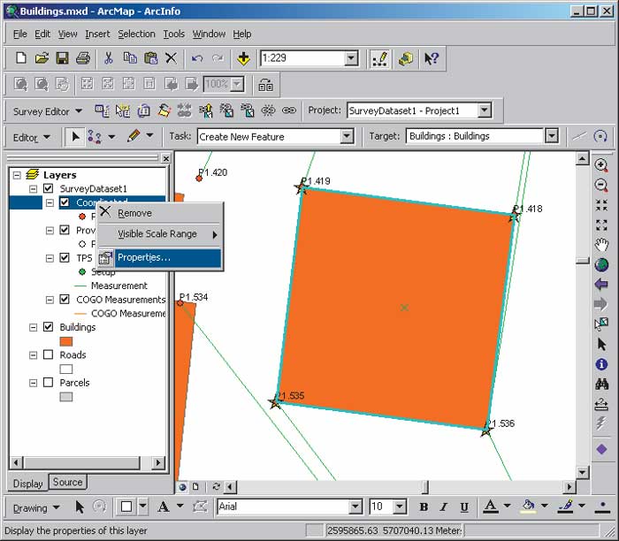
Task: Click the Add Data yellow plus icon
Action: [243, 58]
